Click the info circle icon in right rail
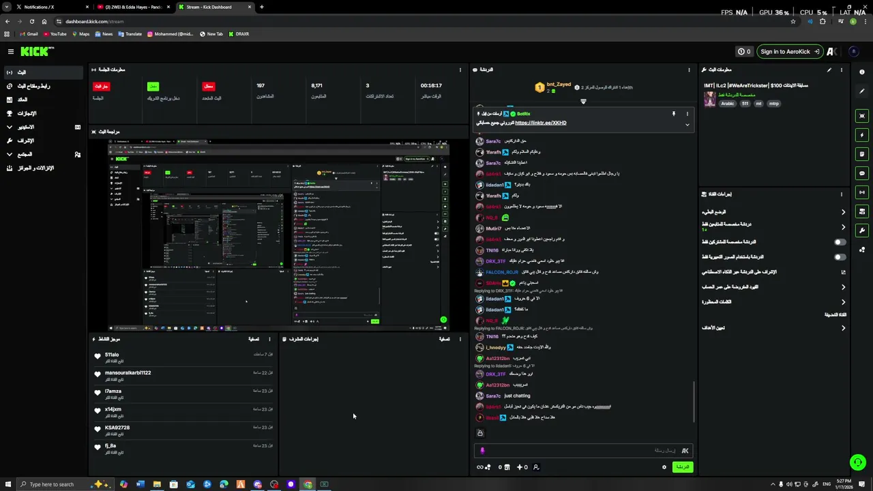Screen dimensions: 873x491 [x=862, y=72]
